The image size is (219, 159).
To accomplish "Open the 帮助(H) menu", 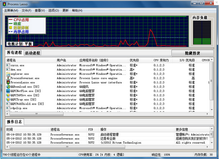I will click(77, 11).
